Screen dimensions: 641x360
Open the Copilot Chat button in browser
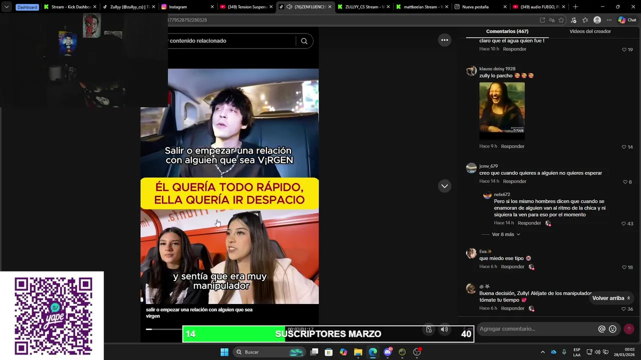click(x=627, y=20)
